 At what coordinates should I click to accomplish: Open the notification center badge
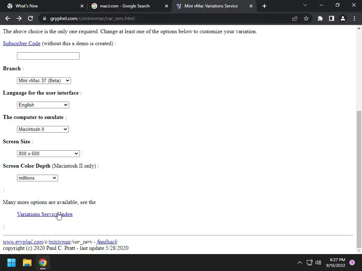click(352, 263)
